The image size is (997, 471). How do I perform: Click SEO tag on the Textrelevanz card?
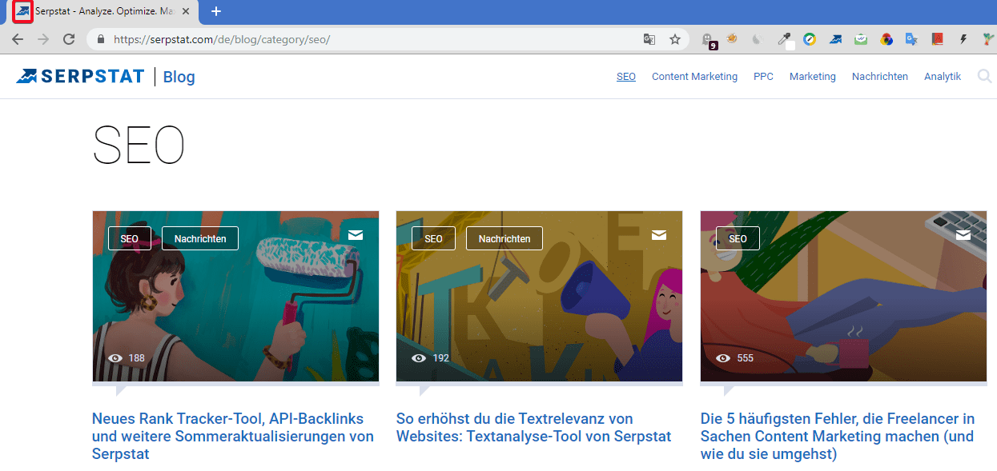point(433,238)
